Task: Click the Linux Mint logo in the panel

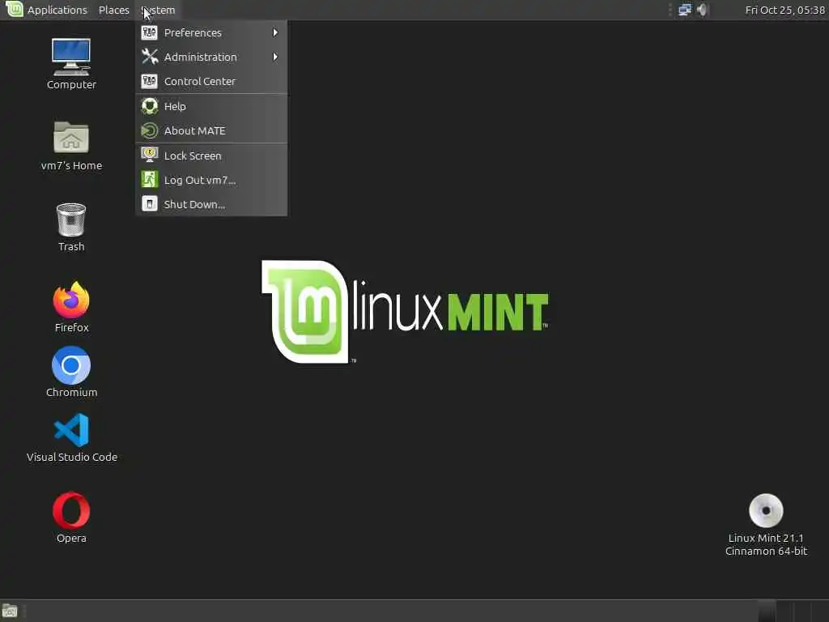Action: 15,9
